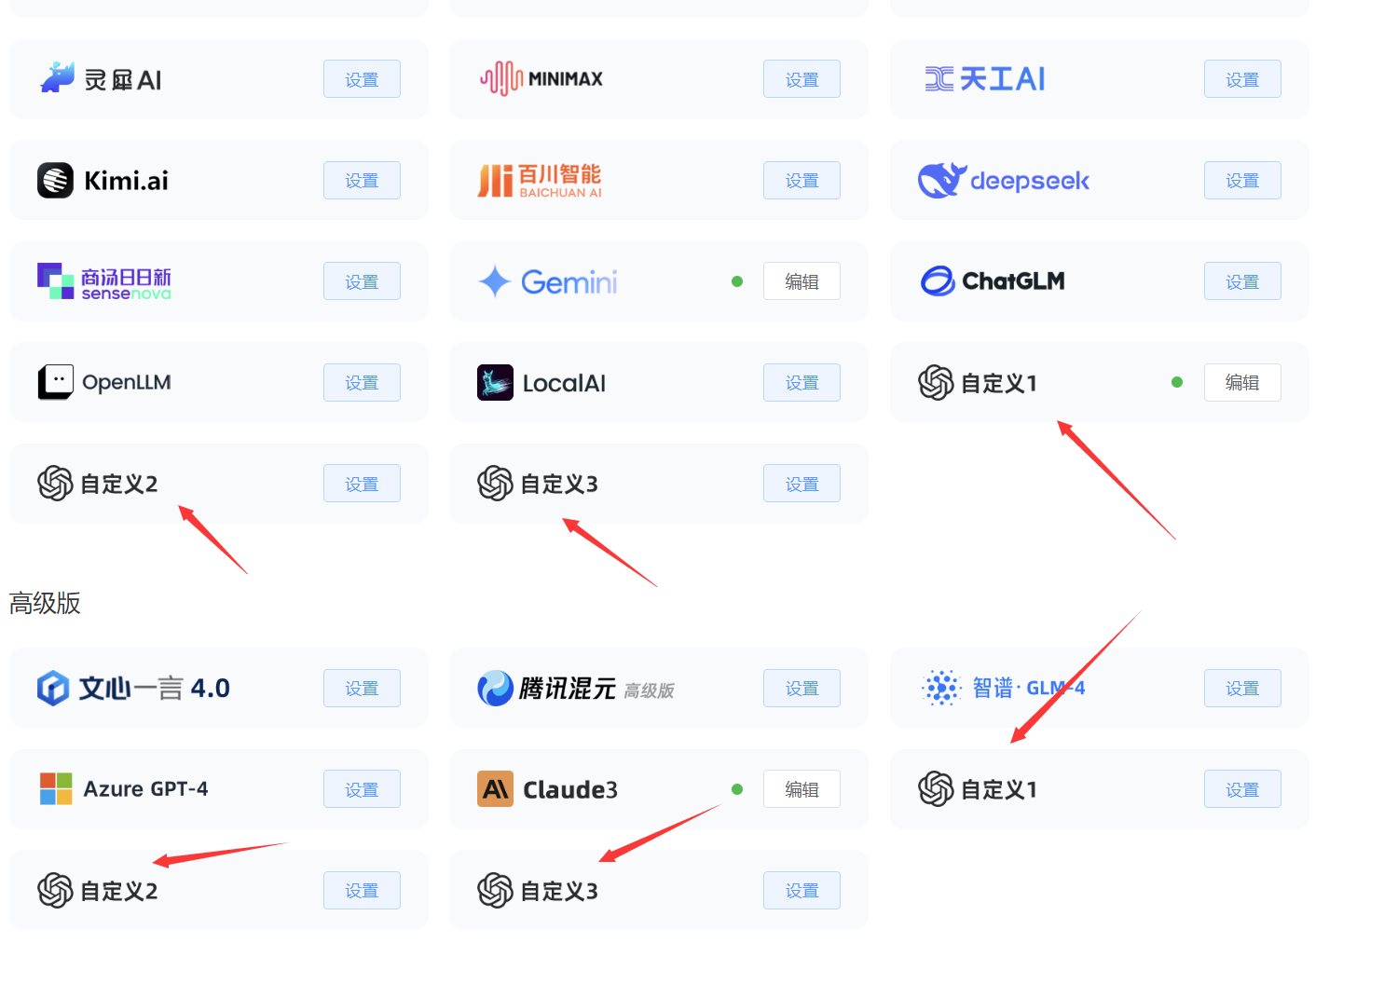1384x984 pixels.
Task: Click the logo of 自定义1 with 设置 button
Action: tap(936, 788)
